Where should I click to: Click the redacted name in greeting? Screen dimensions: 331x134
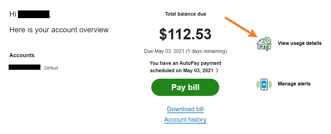[x=34, y=15]
